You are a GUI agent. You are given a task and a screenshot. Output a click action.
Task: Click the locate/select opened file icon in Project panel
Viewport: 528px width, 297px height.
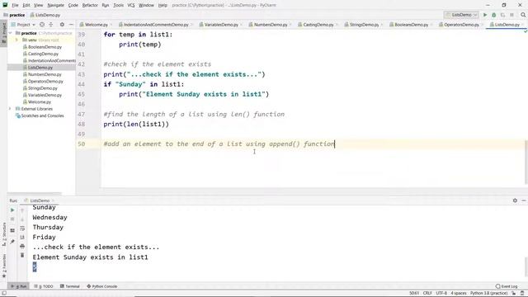[x=42, y=25]
